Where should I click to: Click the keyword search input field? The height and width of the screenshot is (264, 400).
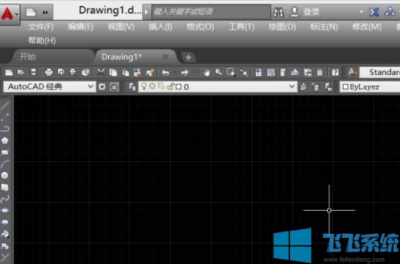[x=209, y=12]
